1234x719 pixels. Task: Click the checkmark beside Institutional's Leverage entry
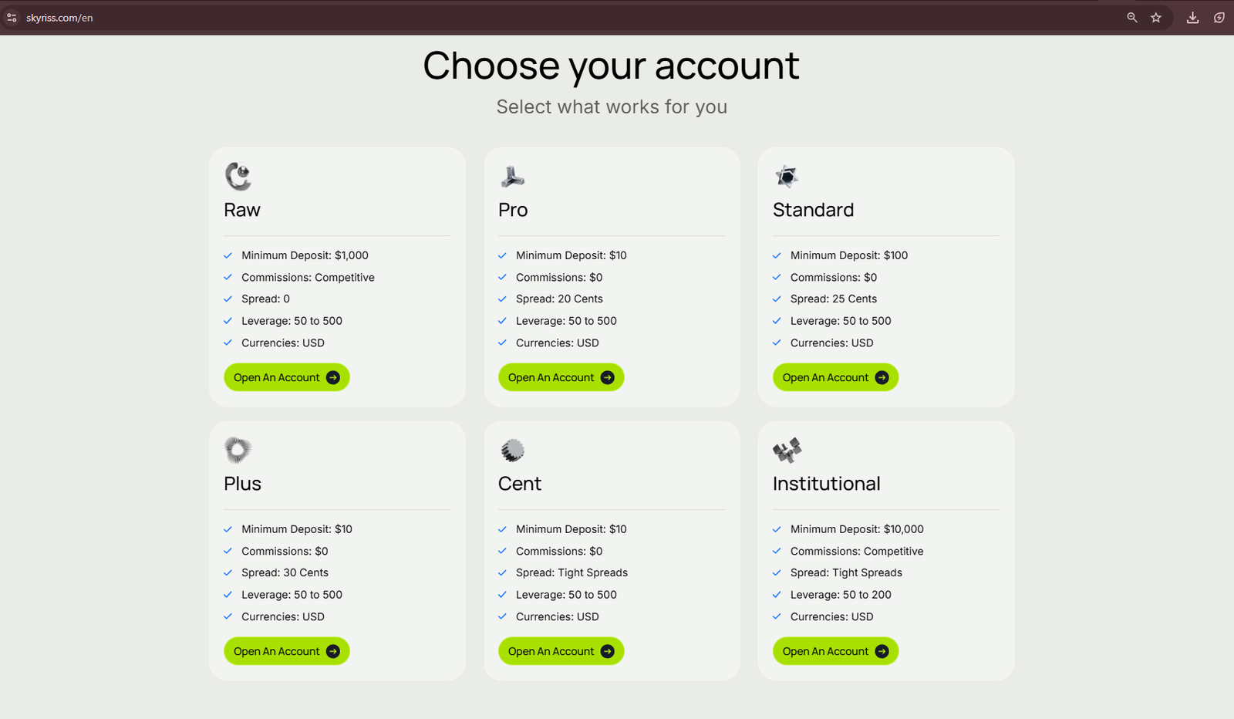coord(777,595)
